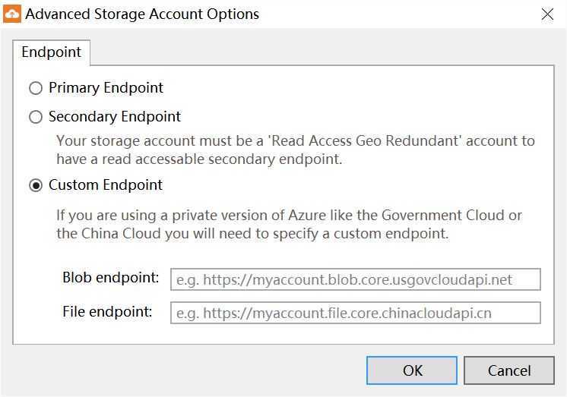Click the "Secondary Endpoint" option label text
The image size is (567, 397).
pyautogui.click(x=115, y=117)
